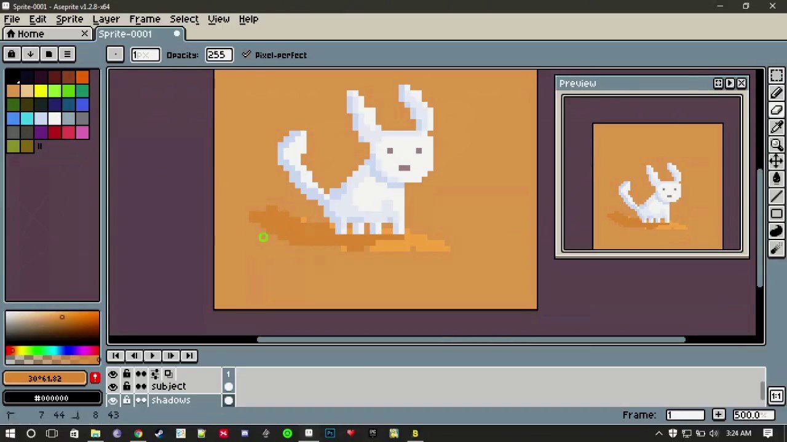Screen dimensions: 787x442
Task: Toggle continuous mode on shadows layer
Action: click(x=141, y=400)
